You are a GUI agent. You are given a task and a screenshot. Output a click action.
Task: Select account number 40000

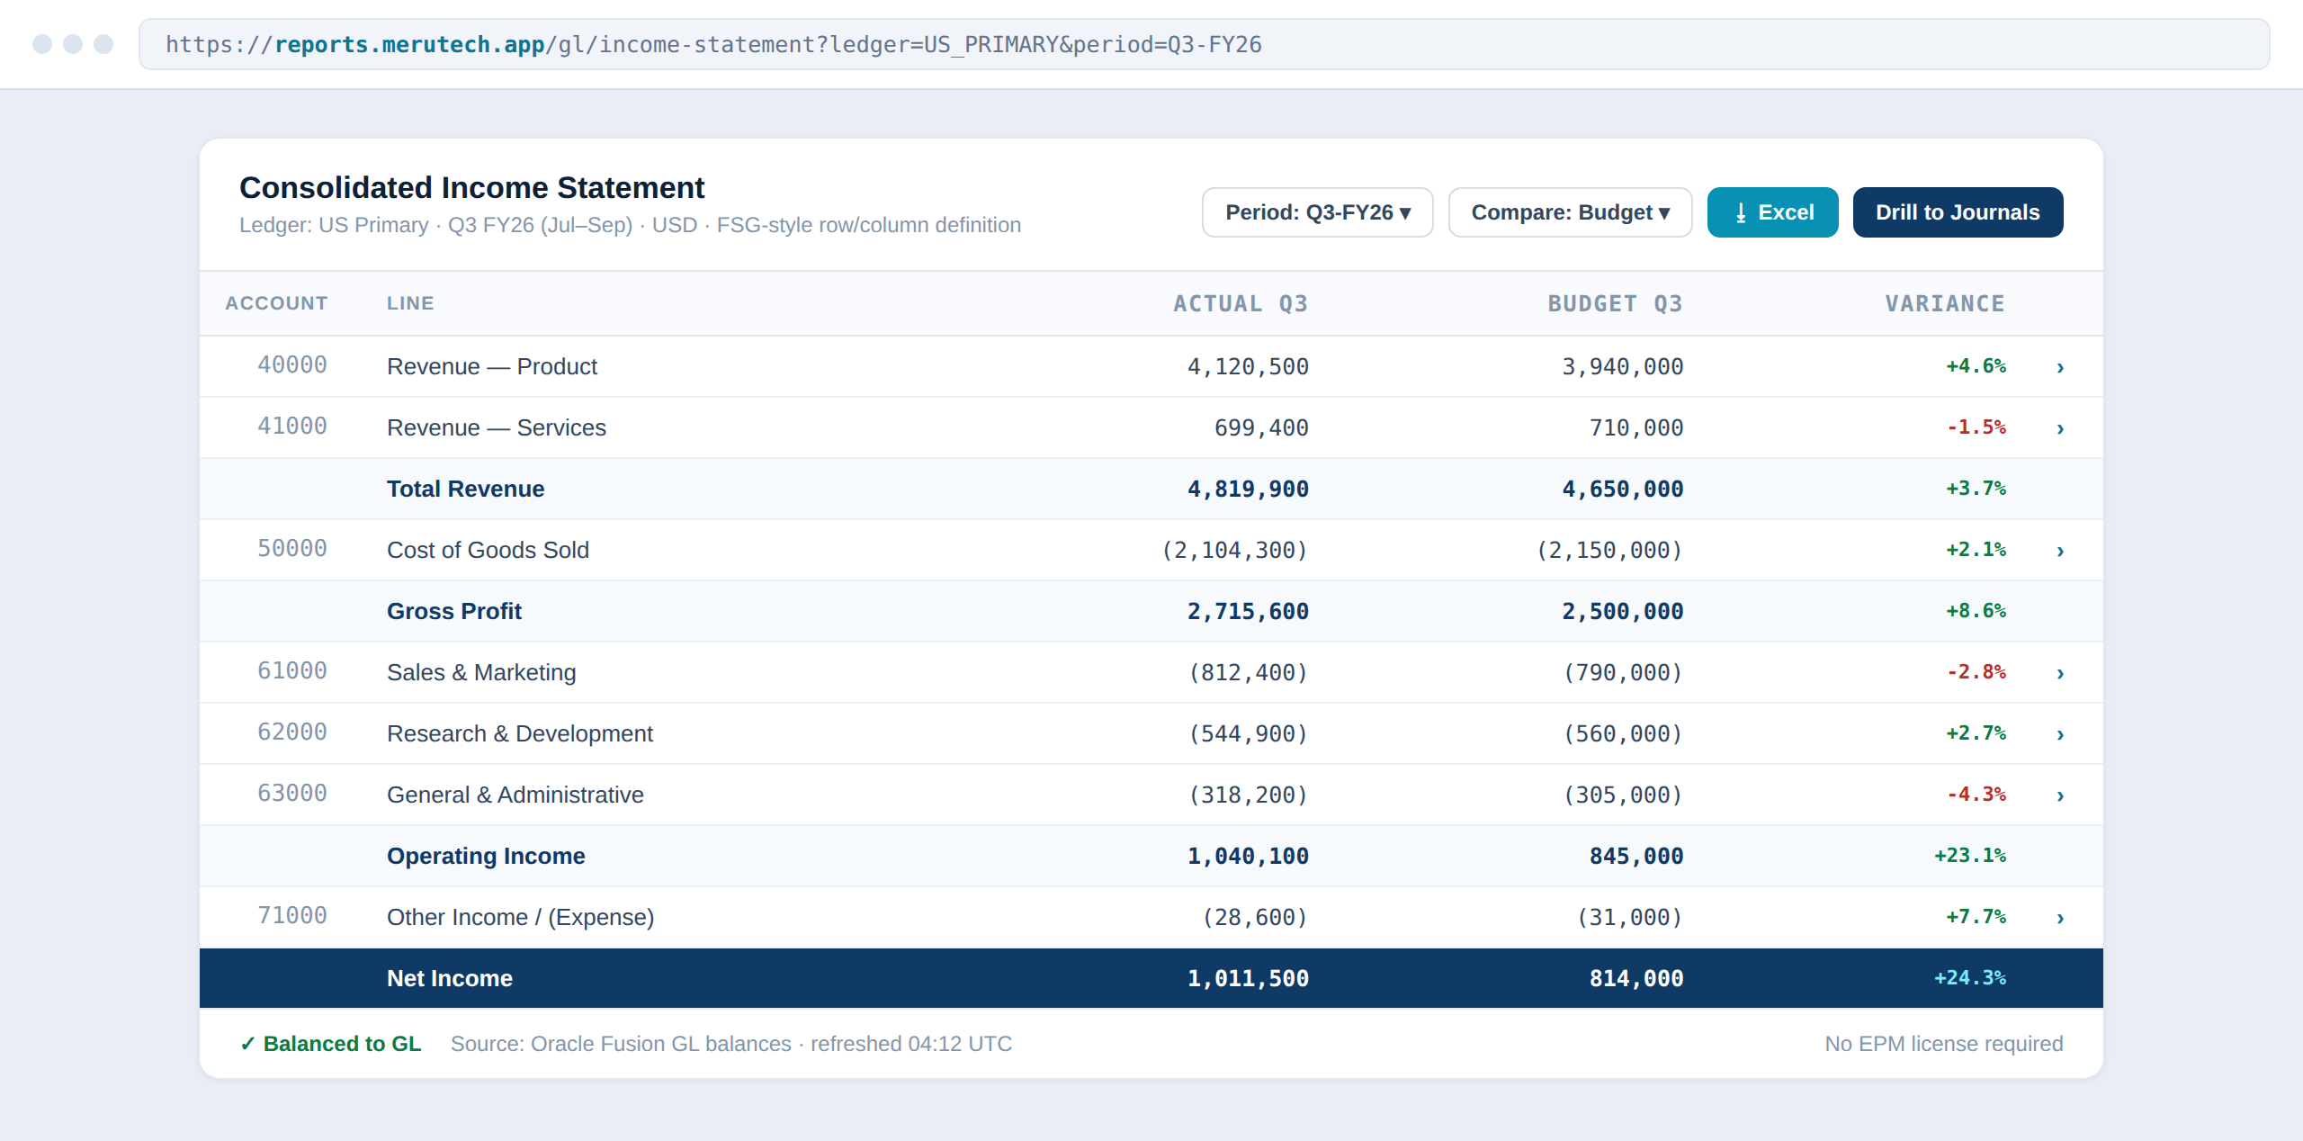[292, 364]
